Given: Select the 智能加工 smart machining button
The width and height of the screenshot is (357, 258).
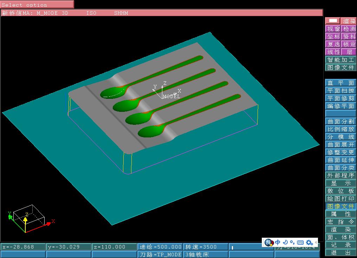Looking at the screenshot, I should click(x=340, y=60).
